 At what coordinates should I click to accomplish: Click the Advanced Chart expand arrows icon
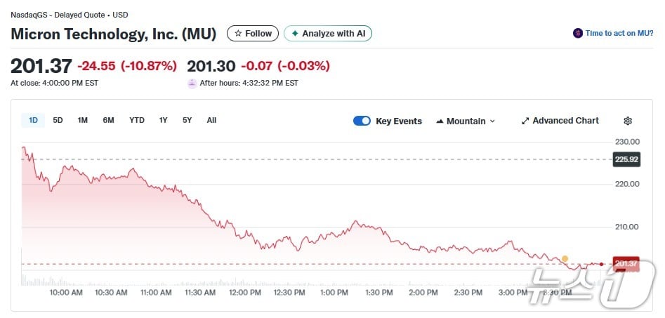click(525, 121)
